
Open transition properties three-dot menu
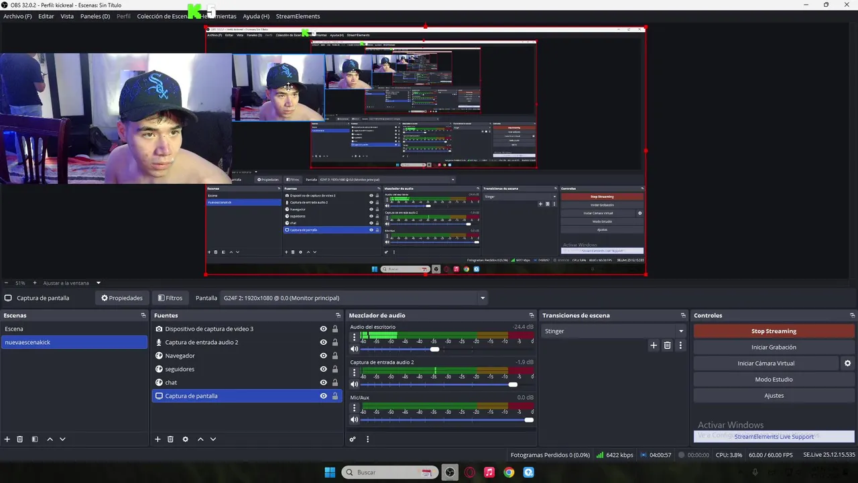pyautogui.click(x=680, y=345)
